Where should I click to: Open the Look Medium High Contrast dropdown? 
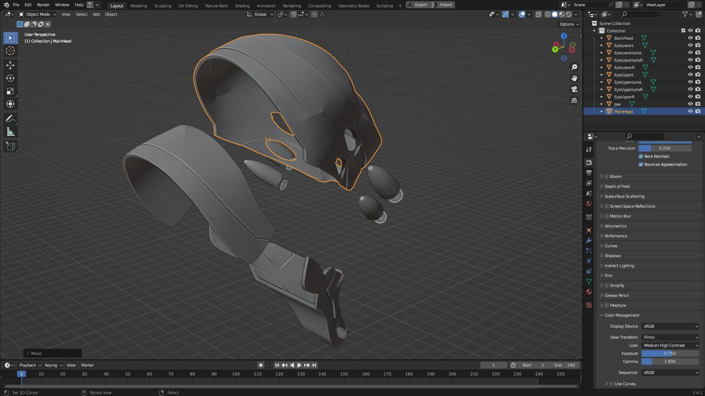coord(670,345)
